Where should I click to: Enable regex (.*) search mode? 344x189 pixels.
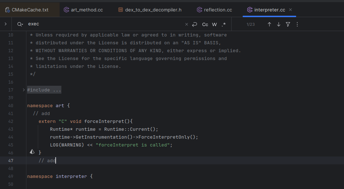click(224, 24)
